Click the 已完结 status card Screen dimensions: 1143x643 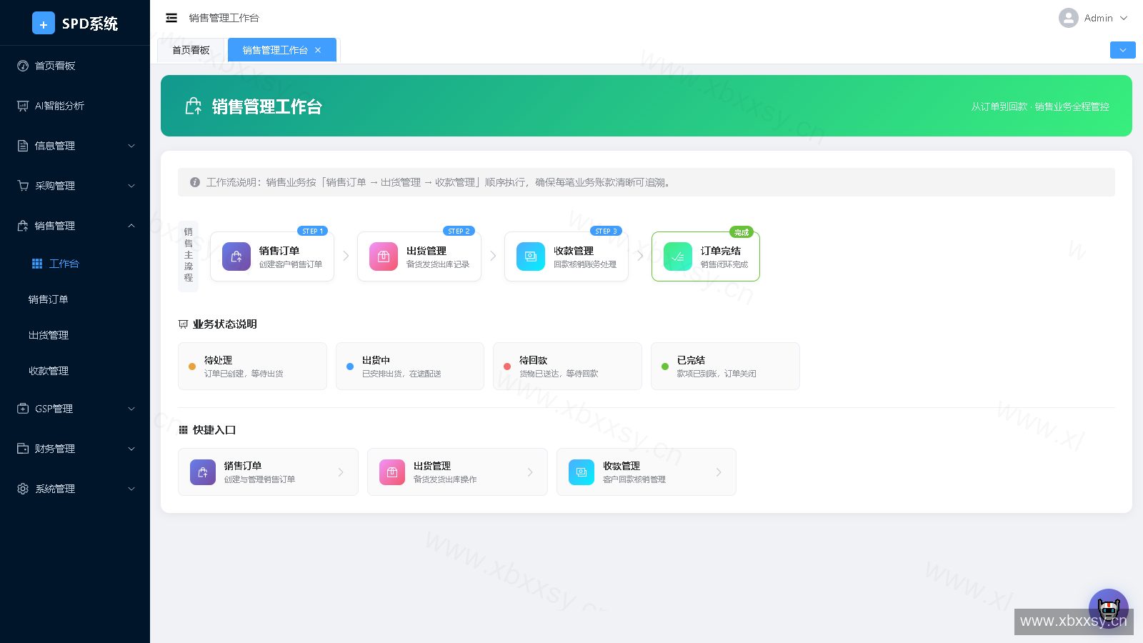coord(725,366)
